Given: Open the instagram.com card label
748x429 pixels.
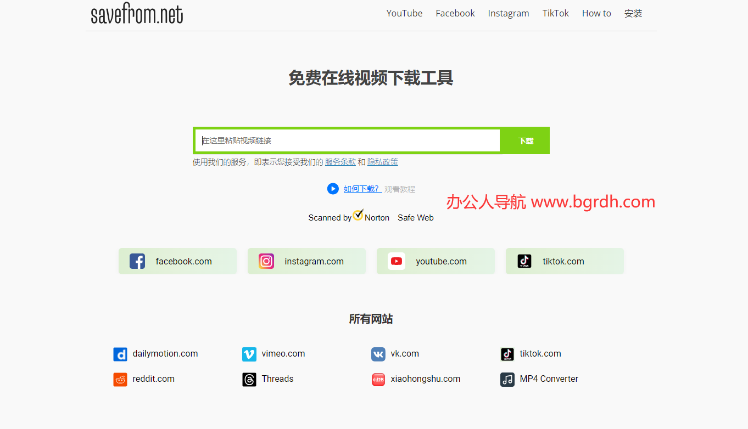Looking at the screenshot, I should pos(314,261).
